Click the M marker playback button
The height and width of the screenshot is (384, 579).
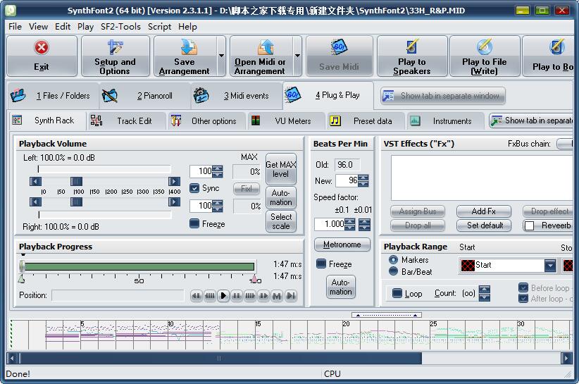pyautogui.click(x=277, y=296)
